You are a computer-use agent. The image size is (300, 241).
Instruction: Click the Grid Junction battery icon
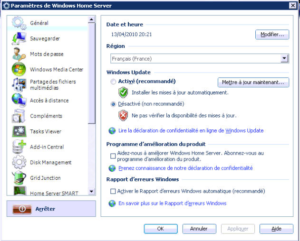[x=19, y=178]
